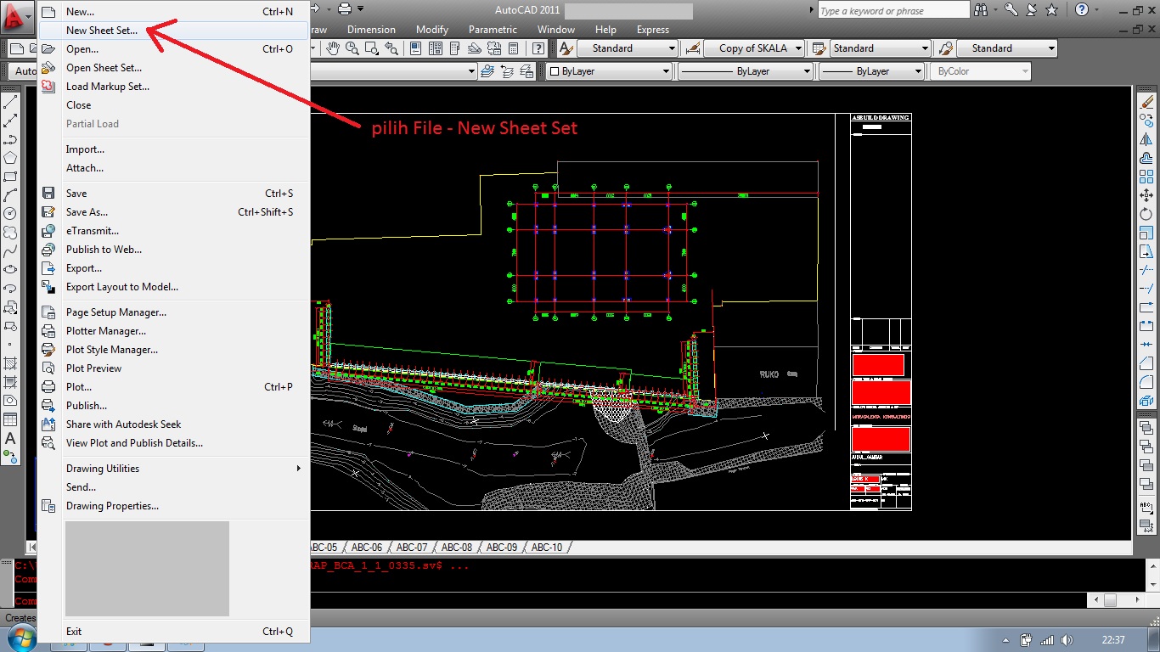Click the Pan Realtime hand icon
Viewport: 1160px width, 652px height.
click(331, 48)
